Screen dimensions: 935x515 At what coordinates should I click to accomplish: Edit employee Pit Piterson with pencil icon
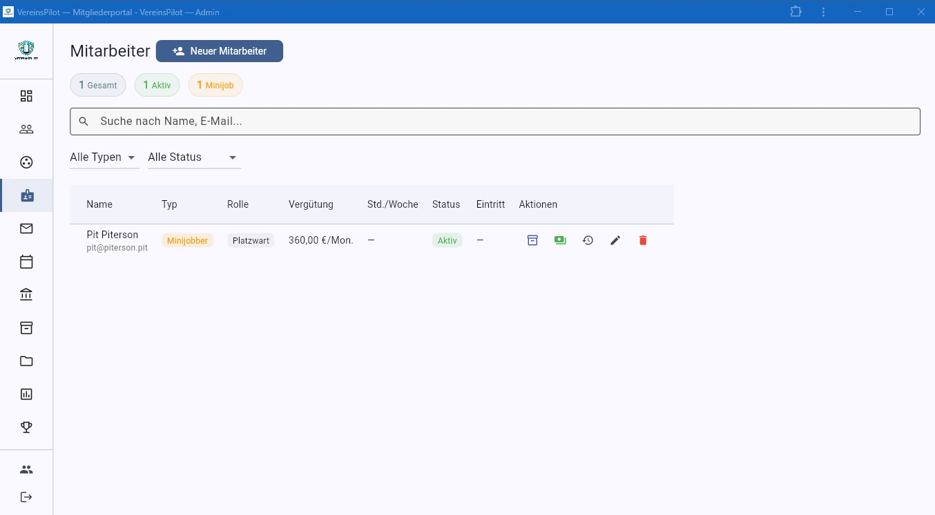615,240
